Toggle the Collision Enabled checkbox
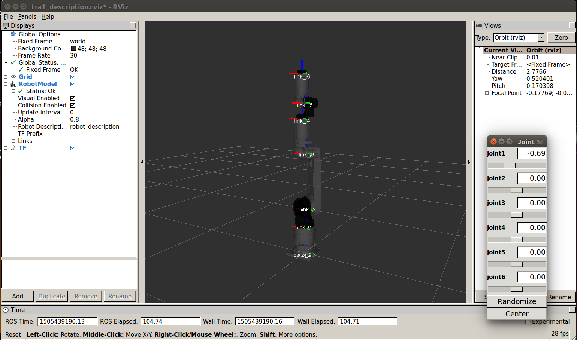 pyautogui.click(x=73, y=105)
